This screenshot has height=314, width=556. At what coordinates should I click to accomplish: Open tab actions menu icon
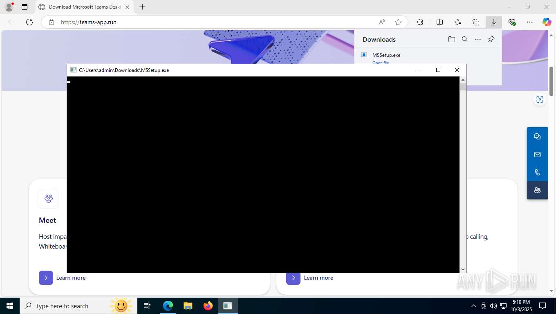pyautogui.click(x=25, y=7)
